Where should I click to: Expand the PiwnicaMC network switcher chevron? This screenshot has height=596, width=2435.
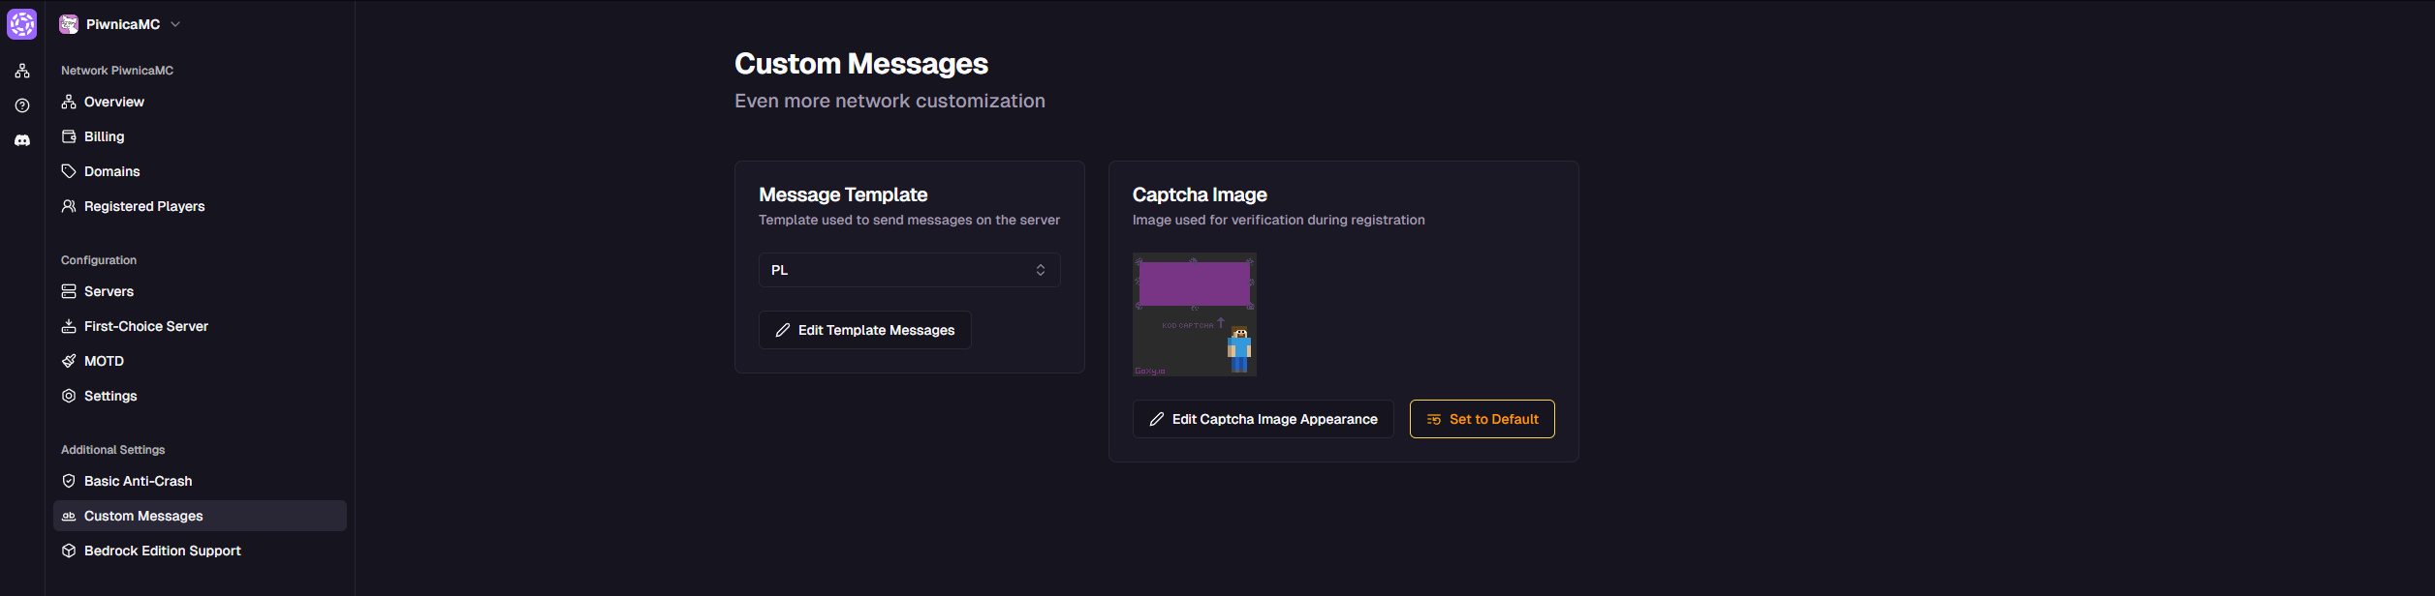[x=175, y=24]
